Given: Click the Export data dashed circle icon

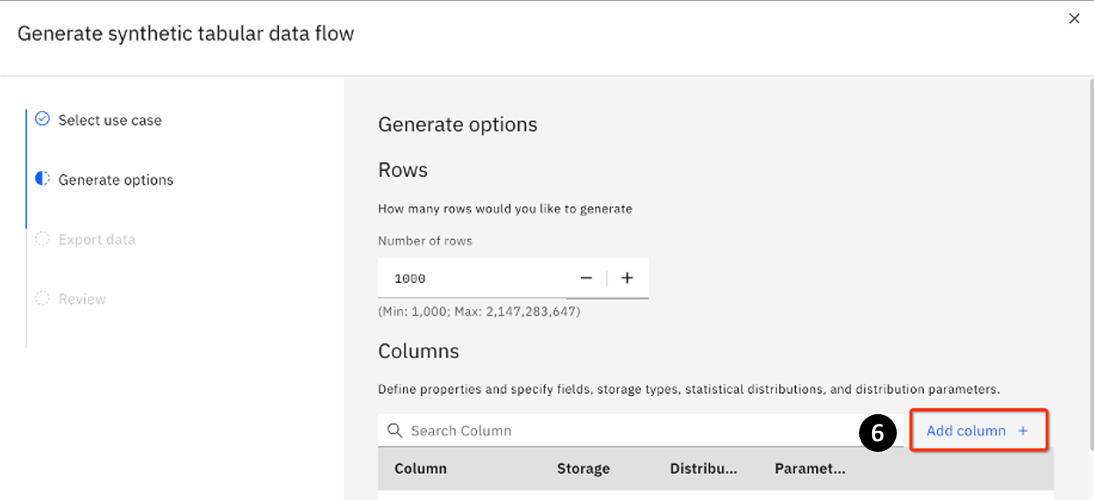Looking at the screenshot, I should (42, 239).
